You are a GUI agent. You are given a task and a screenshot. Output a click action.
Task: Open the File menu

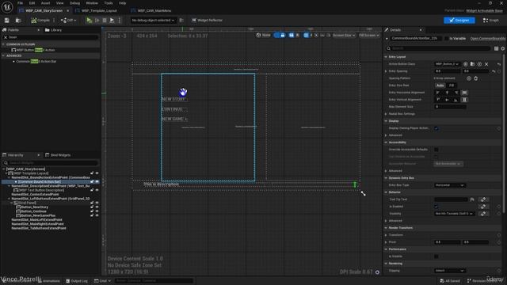pyautogui.click(x=20, y=3)
